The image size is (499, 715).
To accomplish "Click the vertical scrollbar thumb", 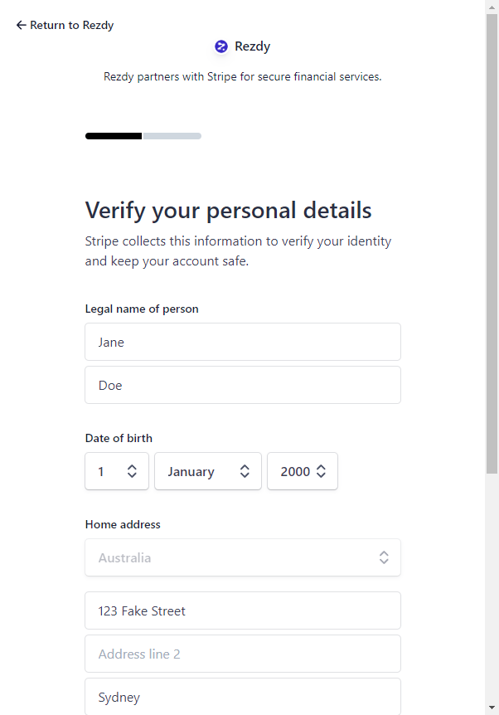I will 492,244.
